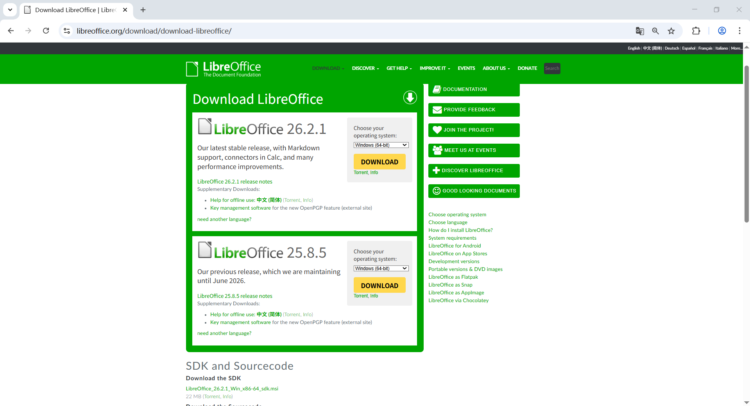Image resolution: width=750 pixels, height=406 pixels.
Task: Open the Chrome profile icon
Action: click(x=722, y=31)
